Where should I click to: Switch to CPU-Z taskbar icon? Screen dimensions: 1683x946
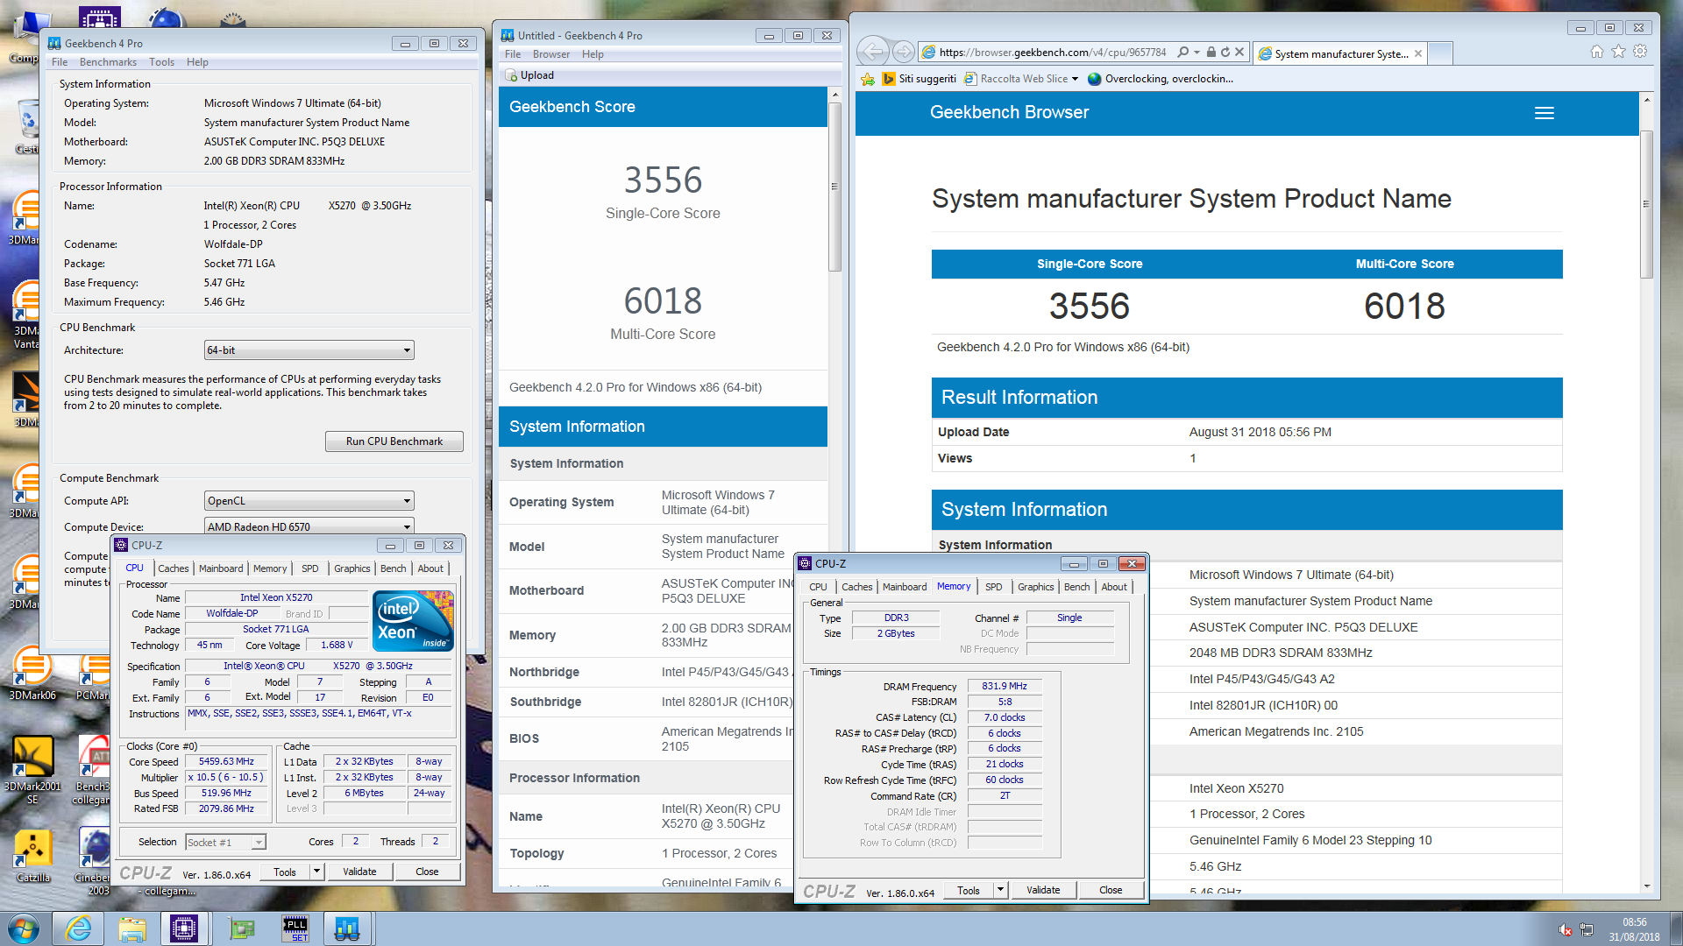(x=184, y=928)
